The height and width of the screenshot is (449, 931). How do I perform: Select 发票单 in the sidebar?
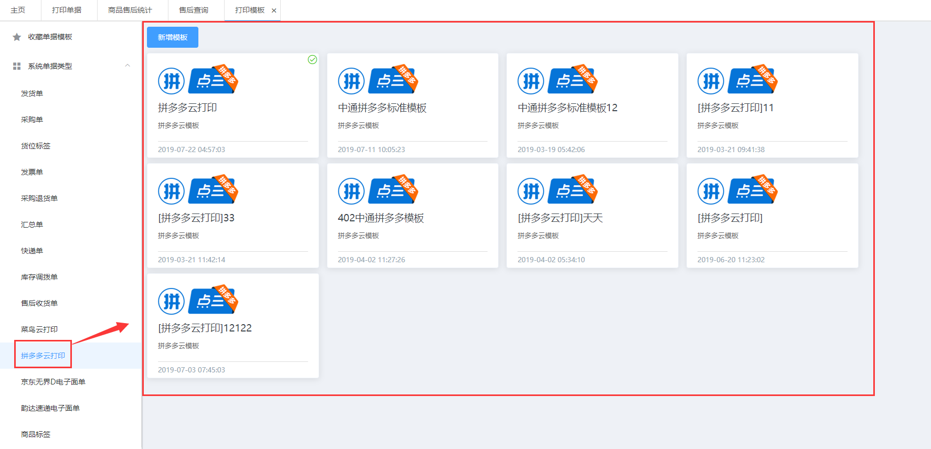(x=32, y=172)
